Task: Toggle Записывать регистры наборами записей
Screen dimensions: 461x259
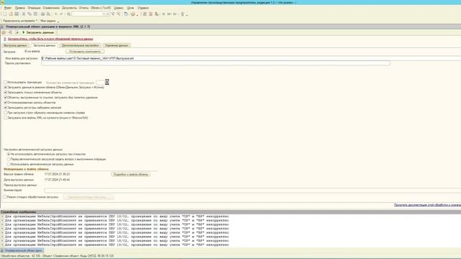Action: (5, 107)
